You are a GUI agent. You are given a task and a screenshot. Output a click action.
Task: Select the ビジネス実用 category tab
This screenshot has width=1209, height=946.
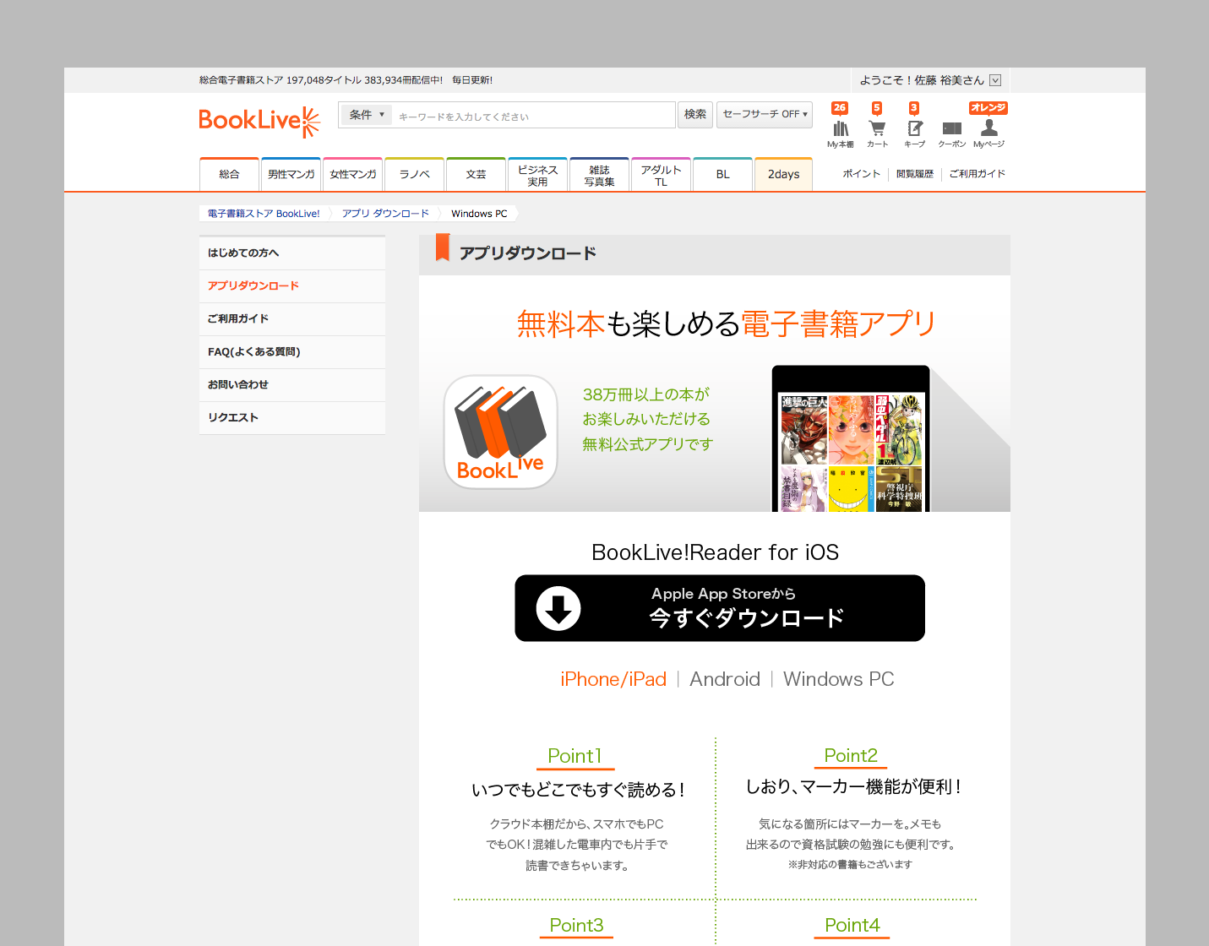click(537, 175)
